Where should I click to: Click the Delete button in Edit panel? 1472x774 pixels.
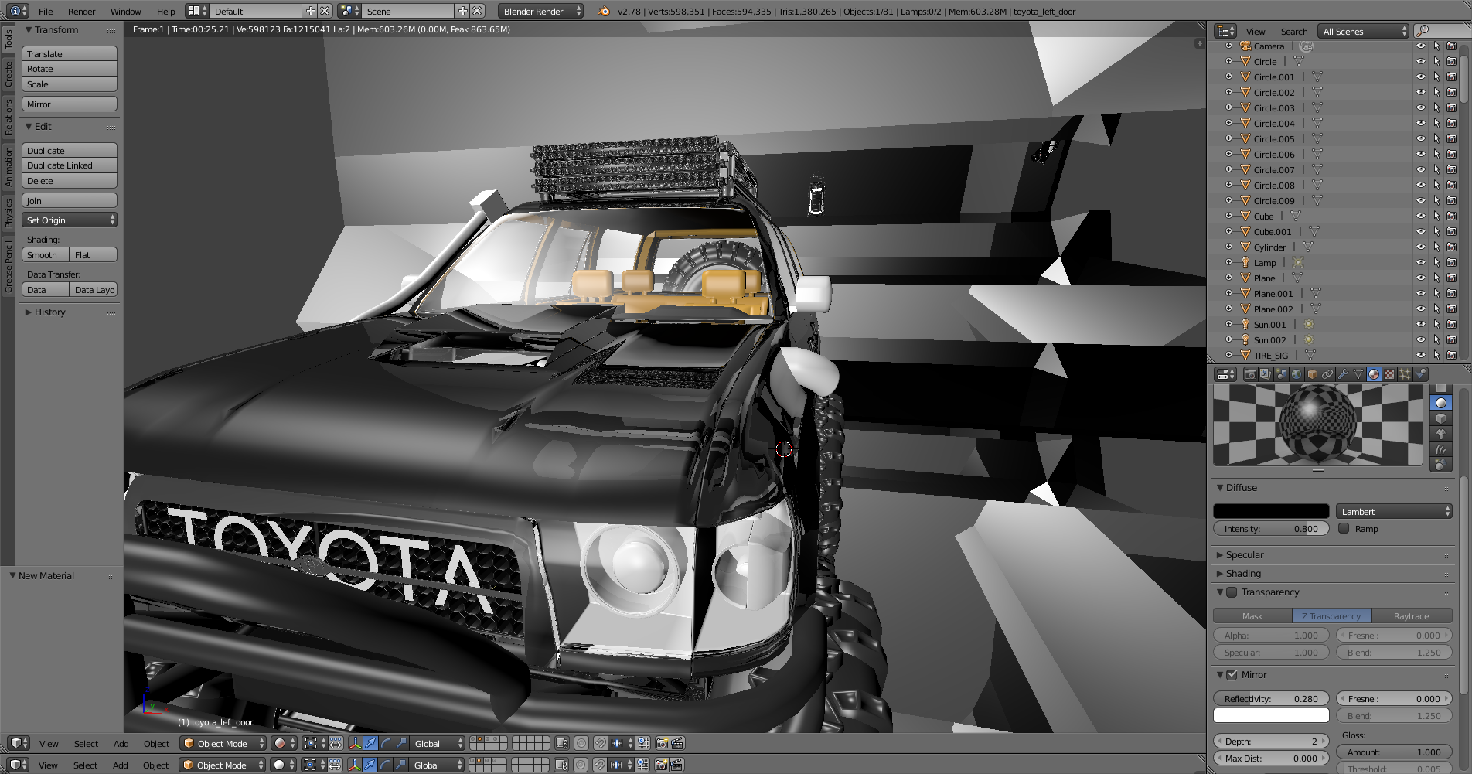tap(70, 181)
